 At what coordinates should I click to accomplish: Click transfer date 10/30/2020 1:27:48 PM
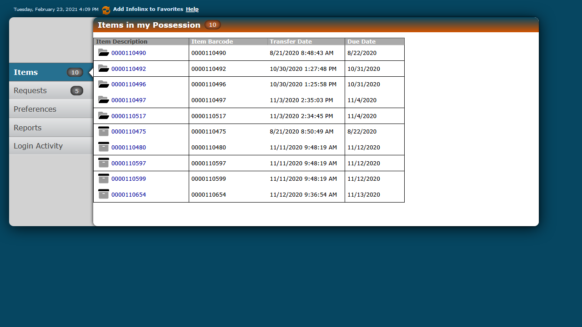303,69
